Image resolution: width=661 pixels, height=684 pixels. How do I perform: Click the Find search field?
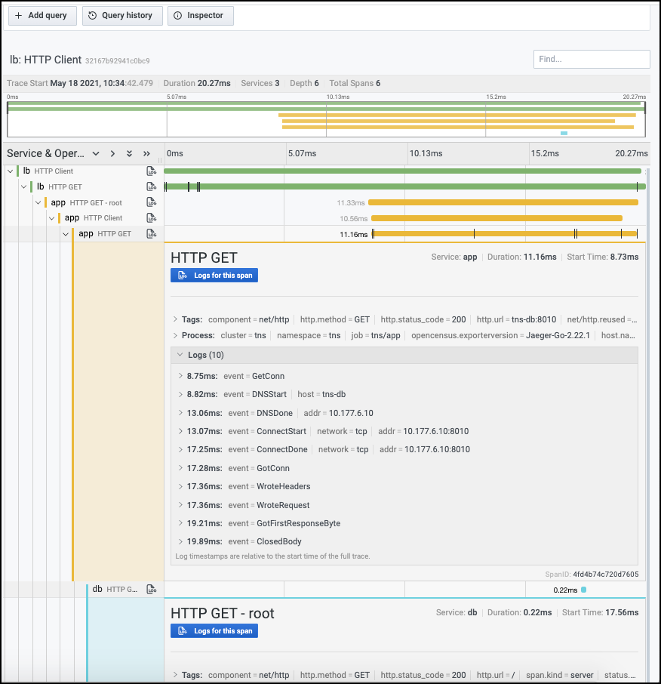(x=591, y=59)
